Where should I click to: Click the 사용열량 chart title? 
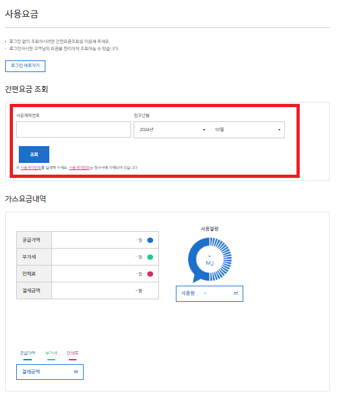[x=210, y=229]
